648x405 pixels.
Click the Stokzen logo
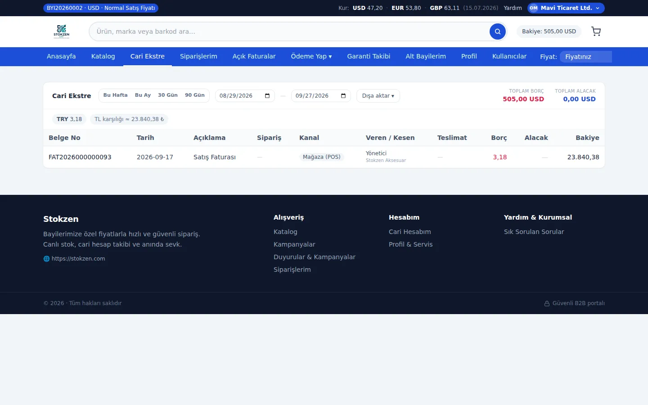(62, 31)
